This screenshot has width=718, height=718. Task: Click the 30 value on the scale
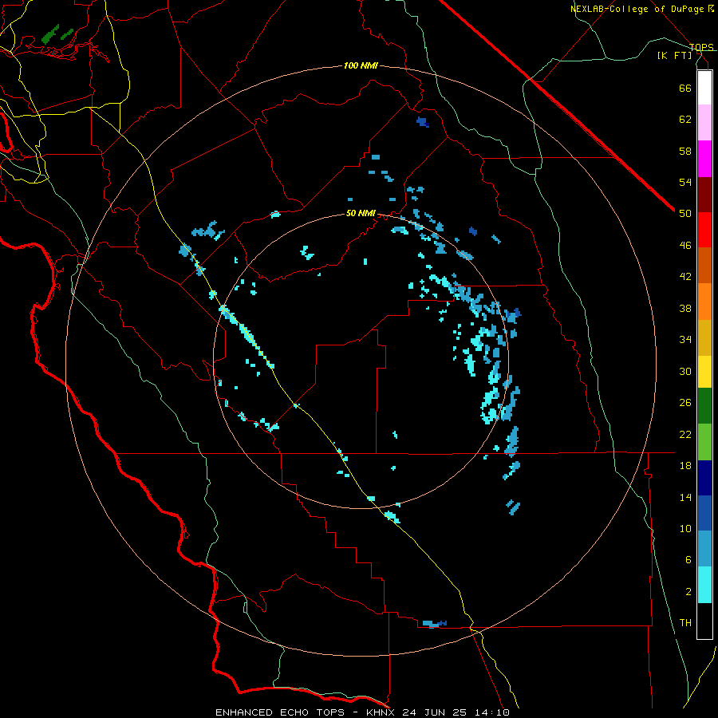pos(685,371)
